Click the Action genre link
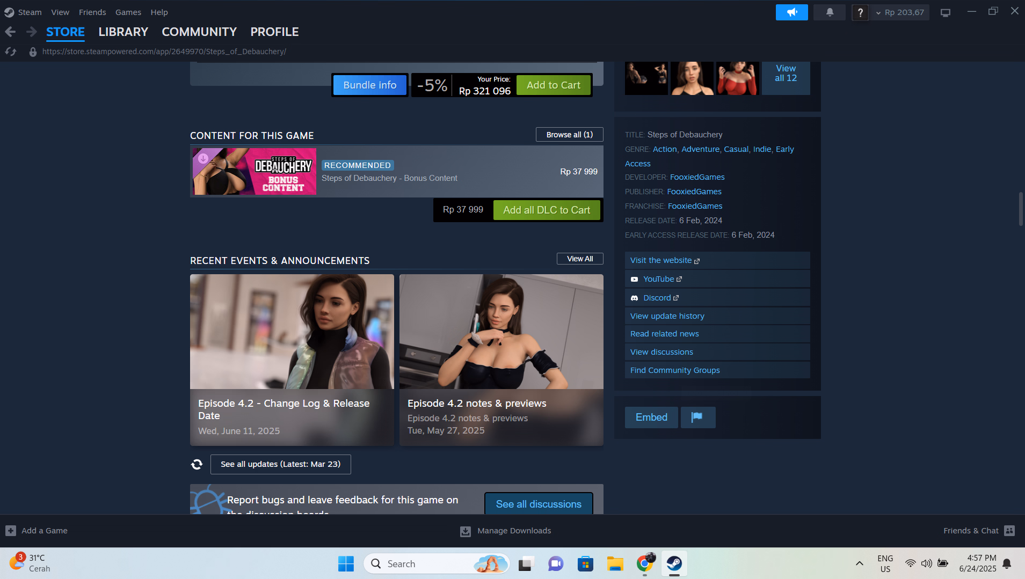 664,149
